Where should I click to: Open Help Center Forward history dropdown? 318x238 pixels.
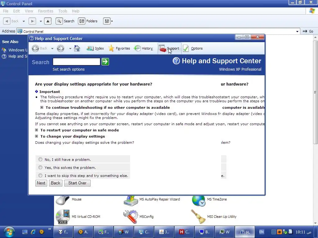click(x=70, y=49)
